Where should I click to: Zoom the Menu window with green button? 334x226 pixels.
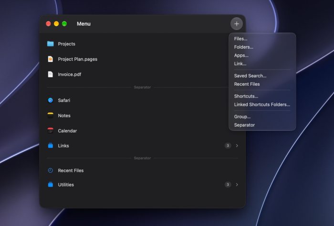point(64,24)
